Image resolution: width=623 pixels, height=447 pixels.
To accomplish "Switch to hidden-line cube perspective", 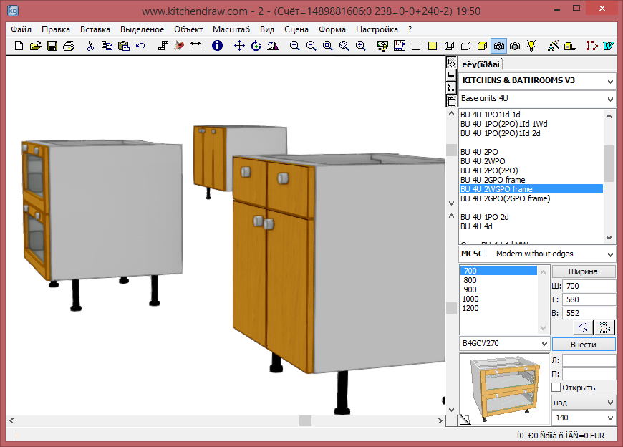I will coord(465,46).
